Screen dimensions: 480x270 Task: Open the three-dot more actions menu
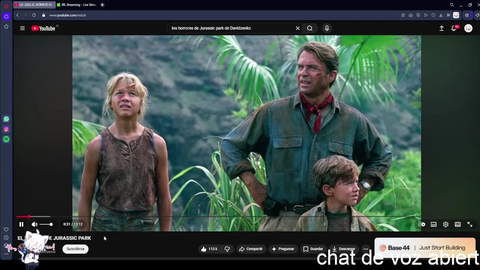point(366,249)
